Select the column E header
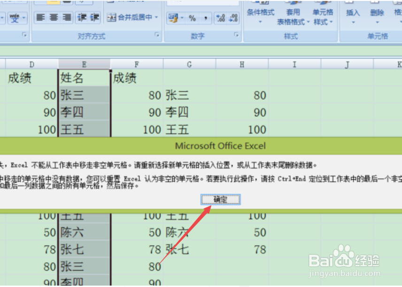Screen dimensions: 402x287 coord(84,64)
